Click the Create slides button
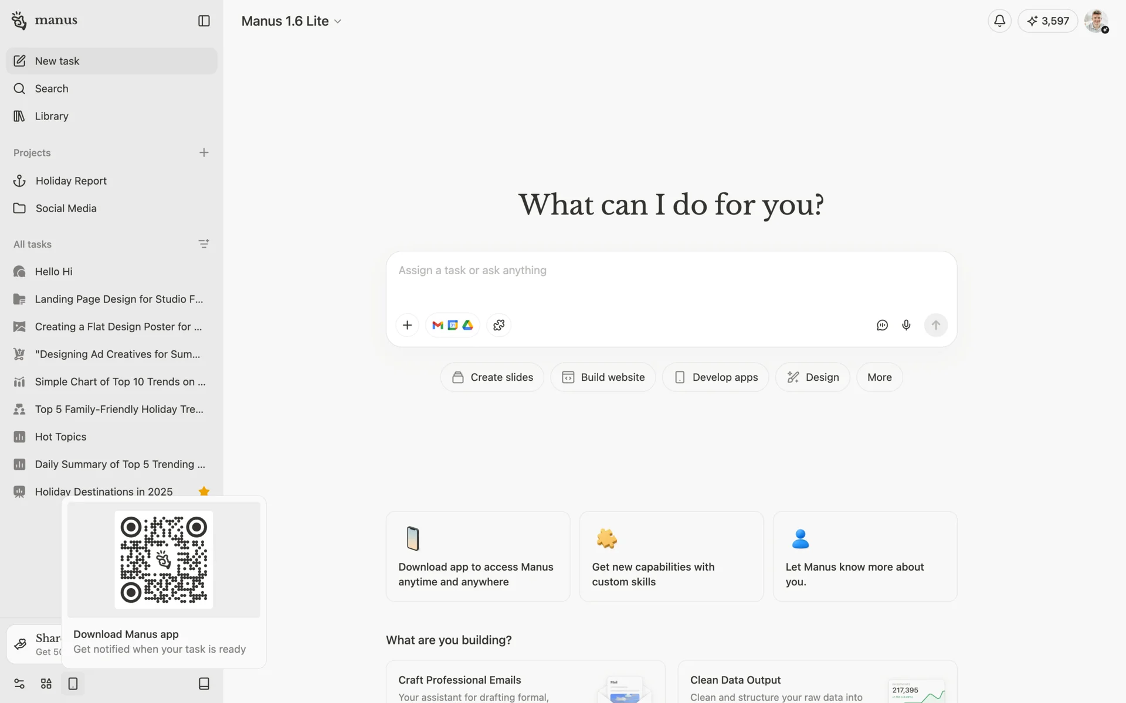The image size is (1126, 703). click(x=492, y=377)
